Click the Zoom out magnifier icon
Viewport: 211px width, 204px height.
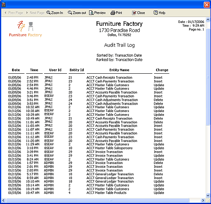(70, 12)
